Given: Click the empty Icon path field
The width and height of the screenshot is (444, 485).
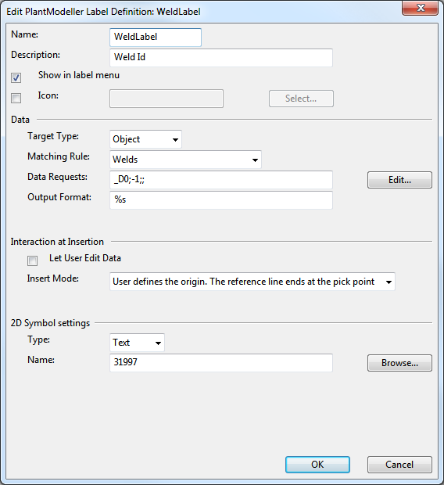Looking at the screenshot, I should (x=166, y=99).
